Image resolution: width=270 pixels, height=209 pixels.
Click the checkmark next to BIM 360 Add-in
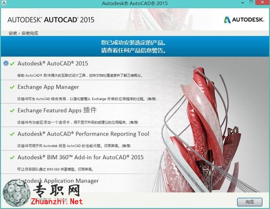(x=12, y=157)
